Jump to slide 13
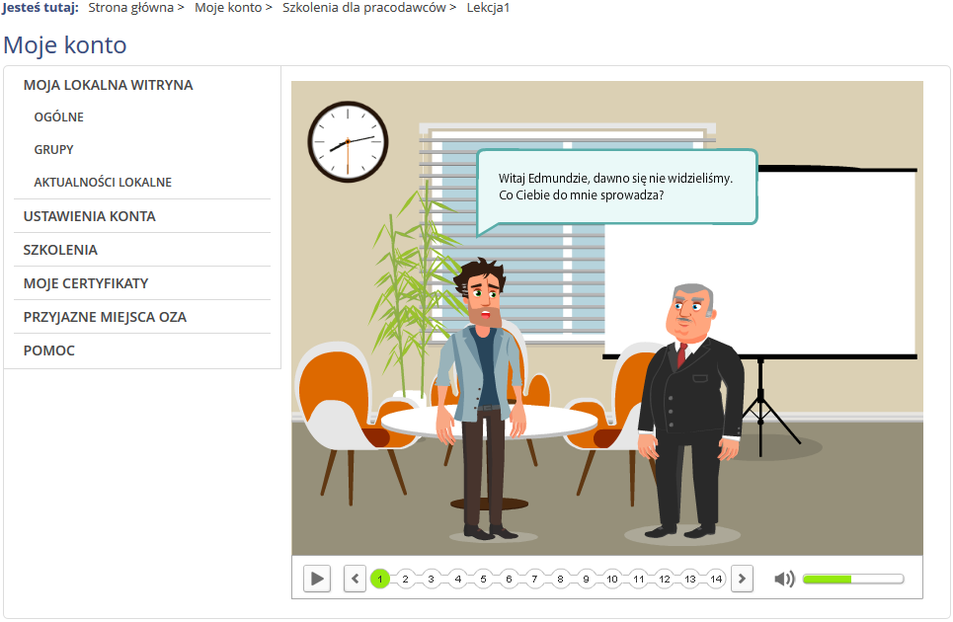 pos(690,579)
